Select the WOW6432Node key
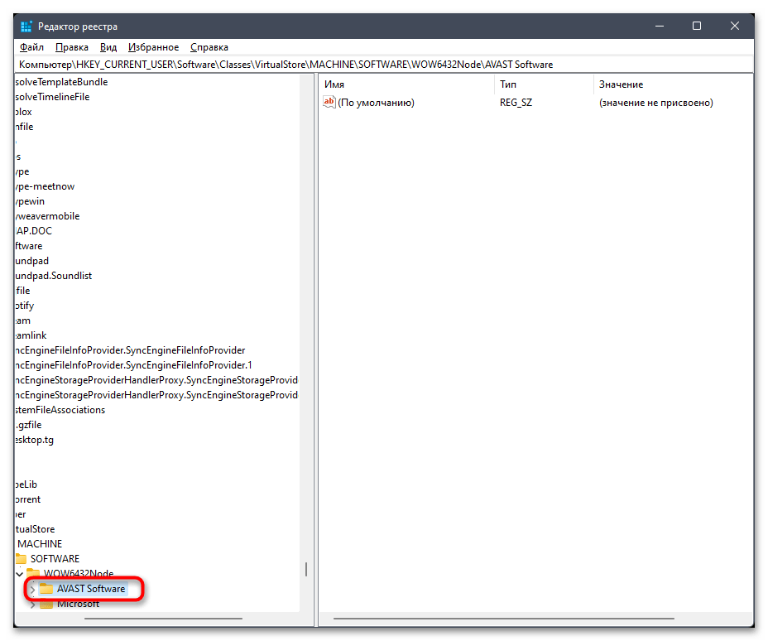 (79, 573)
